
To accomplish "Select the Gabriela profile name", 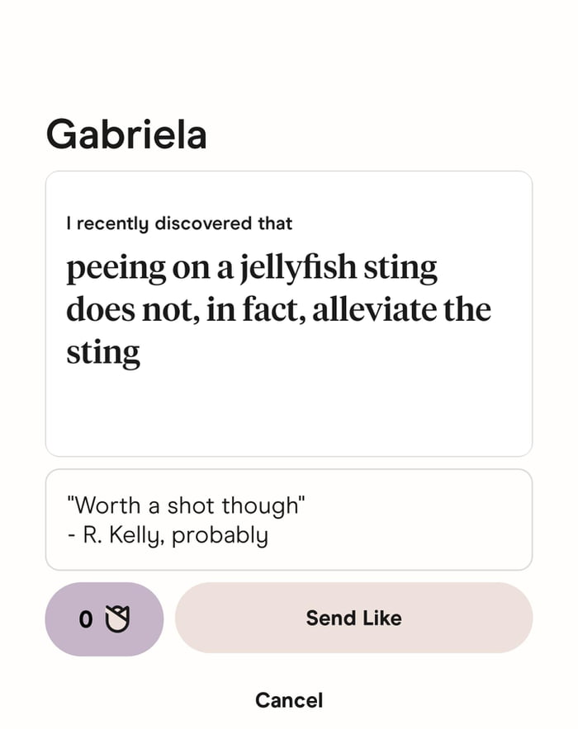I will coord(126,134).
